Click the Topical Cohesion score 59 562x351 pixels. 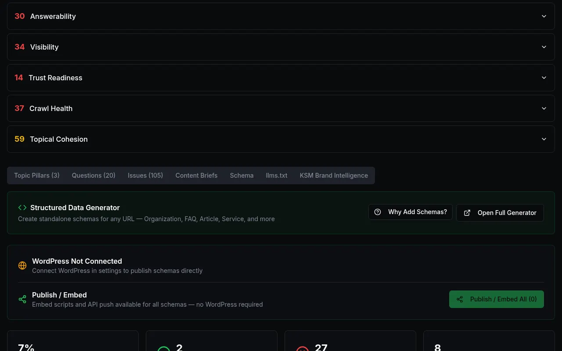tap(19, 139)
